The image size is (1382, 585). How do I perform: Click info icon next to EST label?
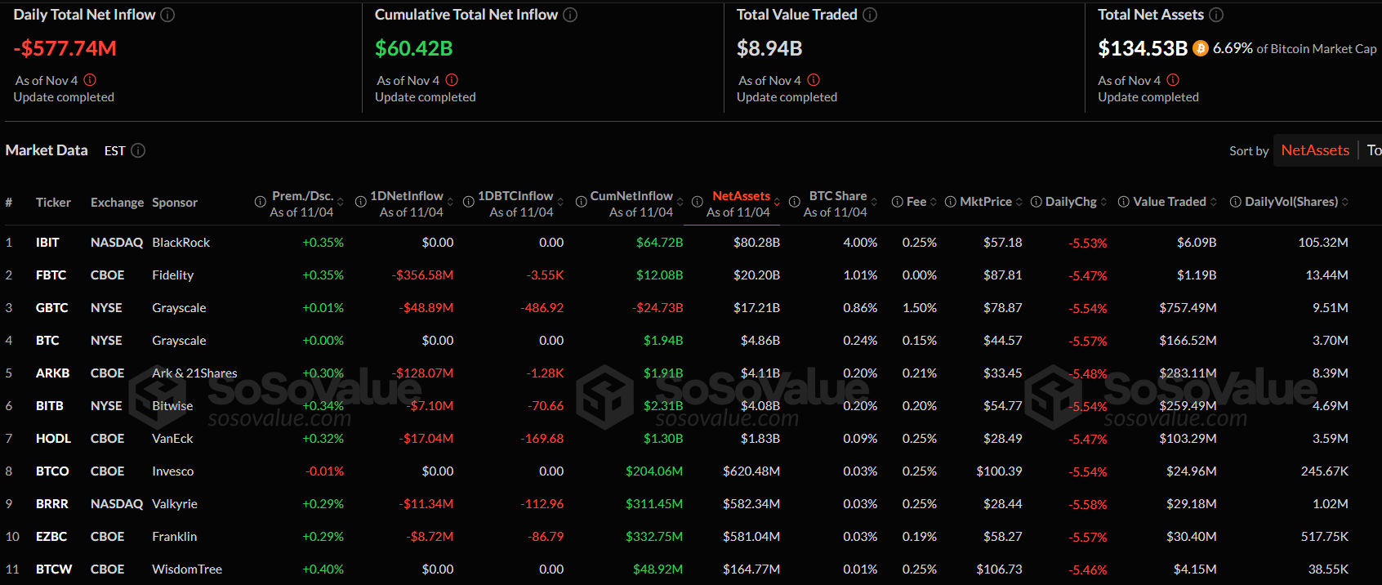click(138, 150)
